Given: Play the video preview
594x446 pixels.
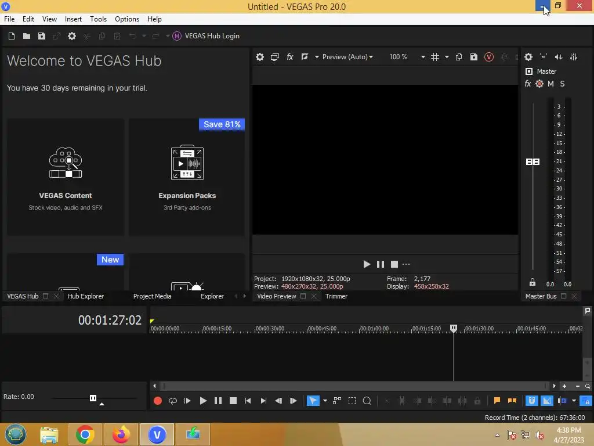Looking at the screenshot, I should coord(367,264).
